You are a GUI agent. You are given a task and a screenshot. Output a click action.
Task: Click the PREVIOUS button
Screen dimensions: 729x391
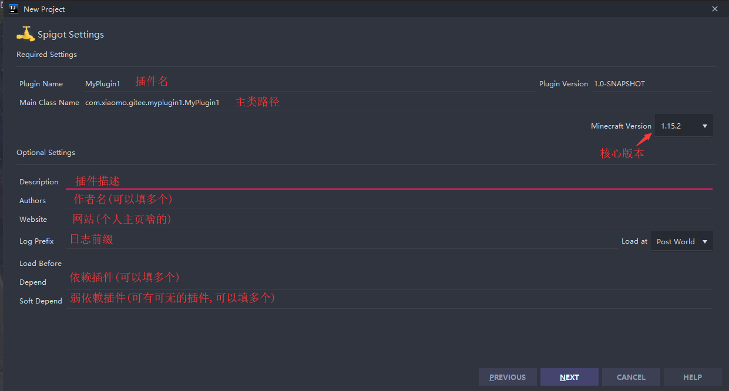pos(507,377)
